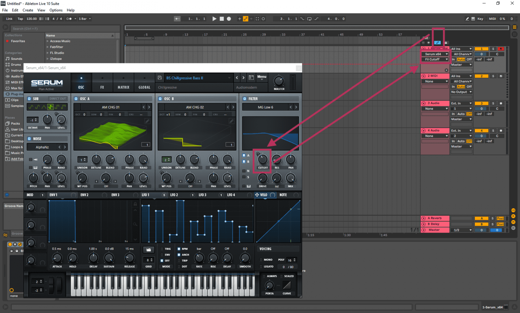Viewport: 520px width, 313px height.
Task: Toggle the NOISE oscillator enable checkbox
Action: [x=29, y=139]
